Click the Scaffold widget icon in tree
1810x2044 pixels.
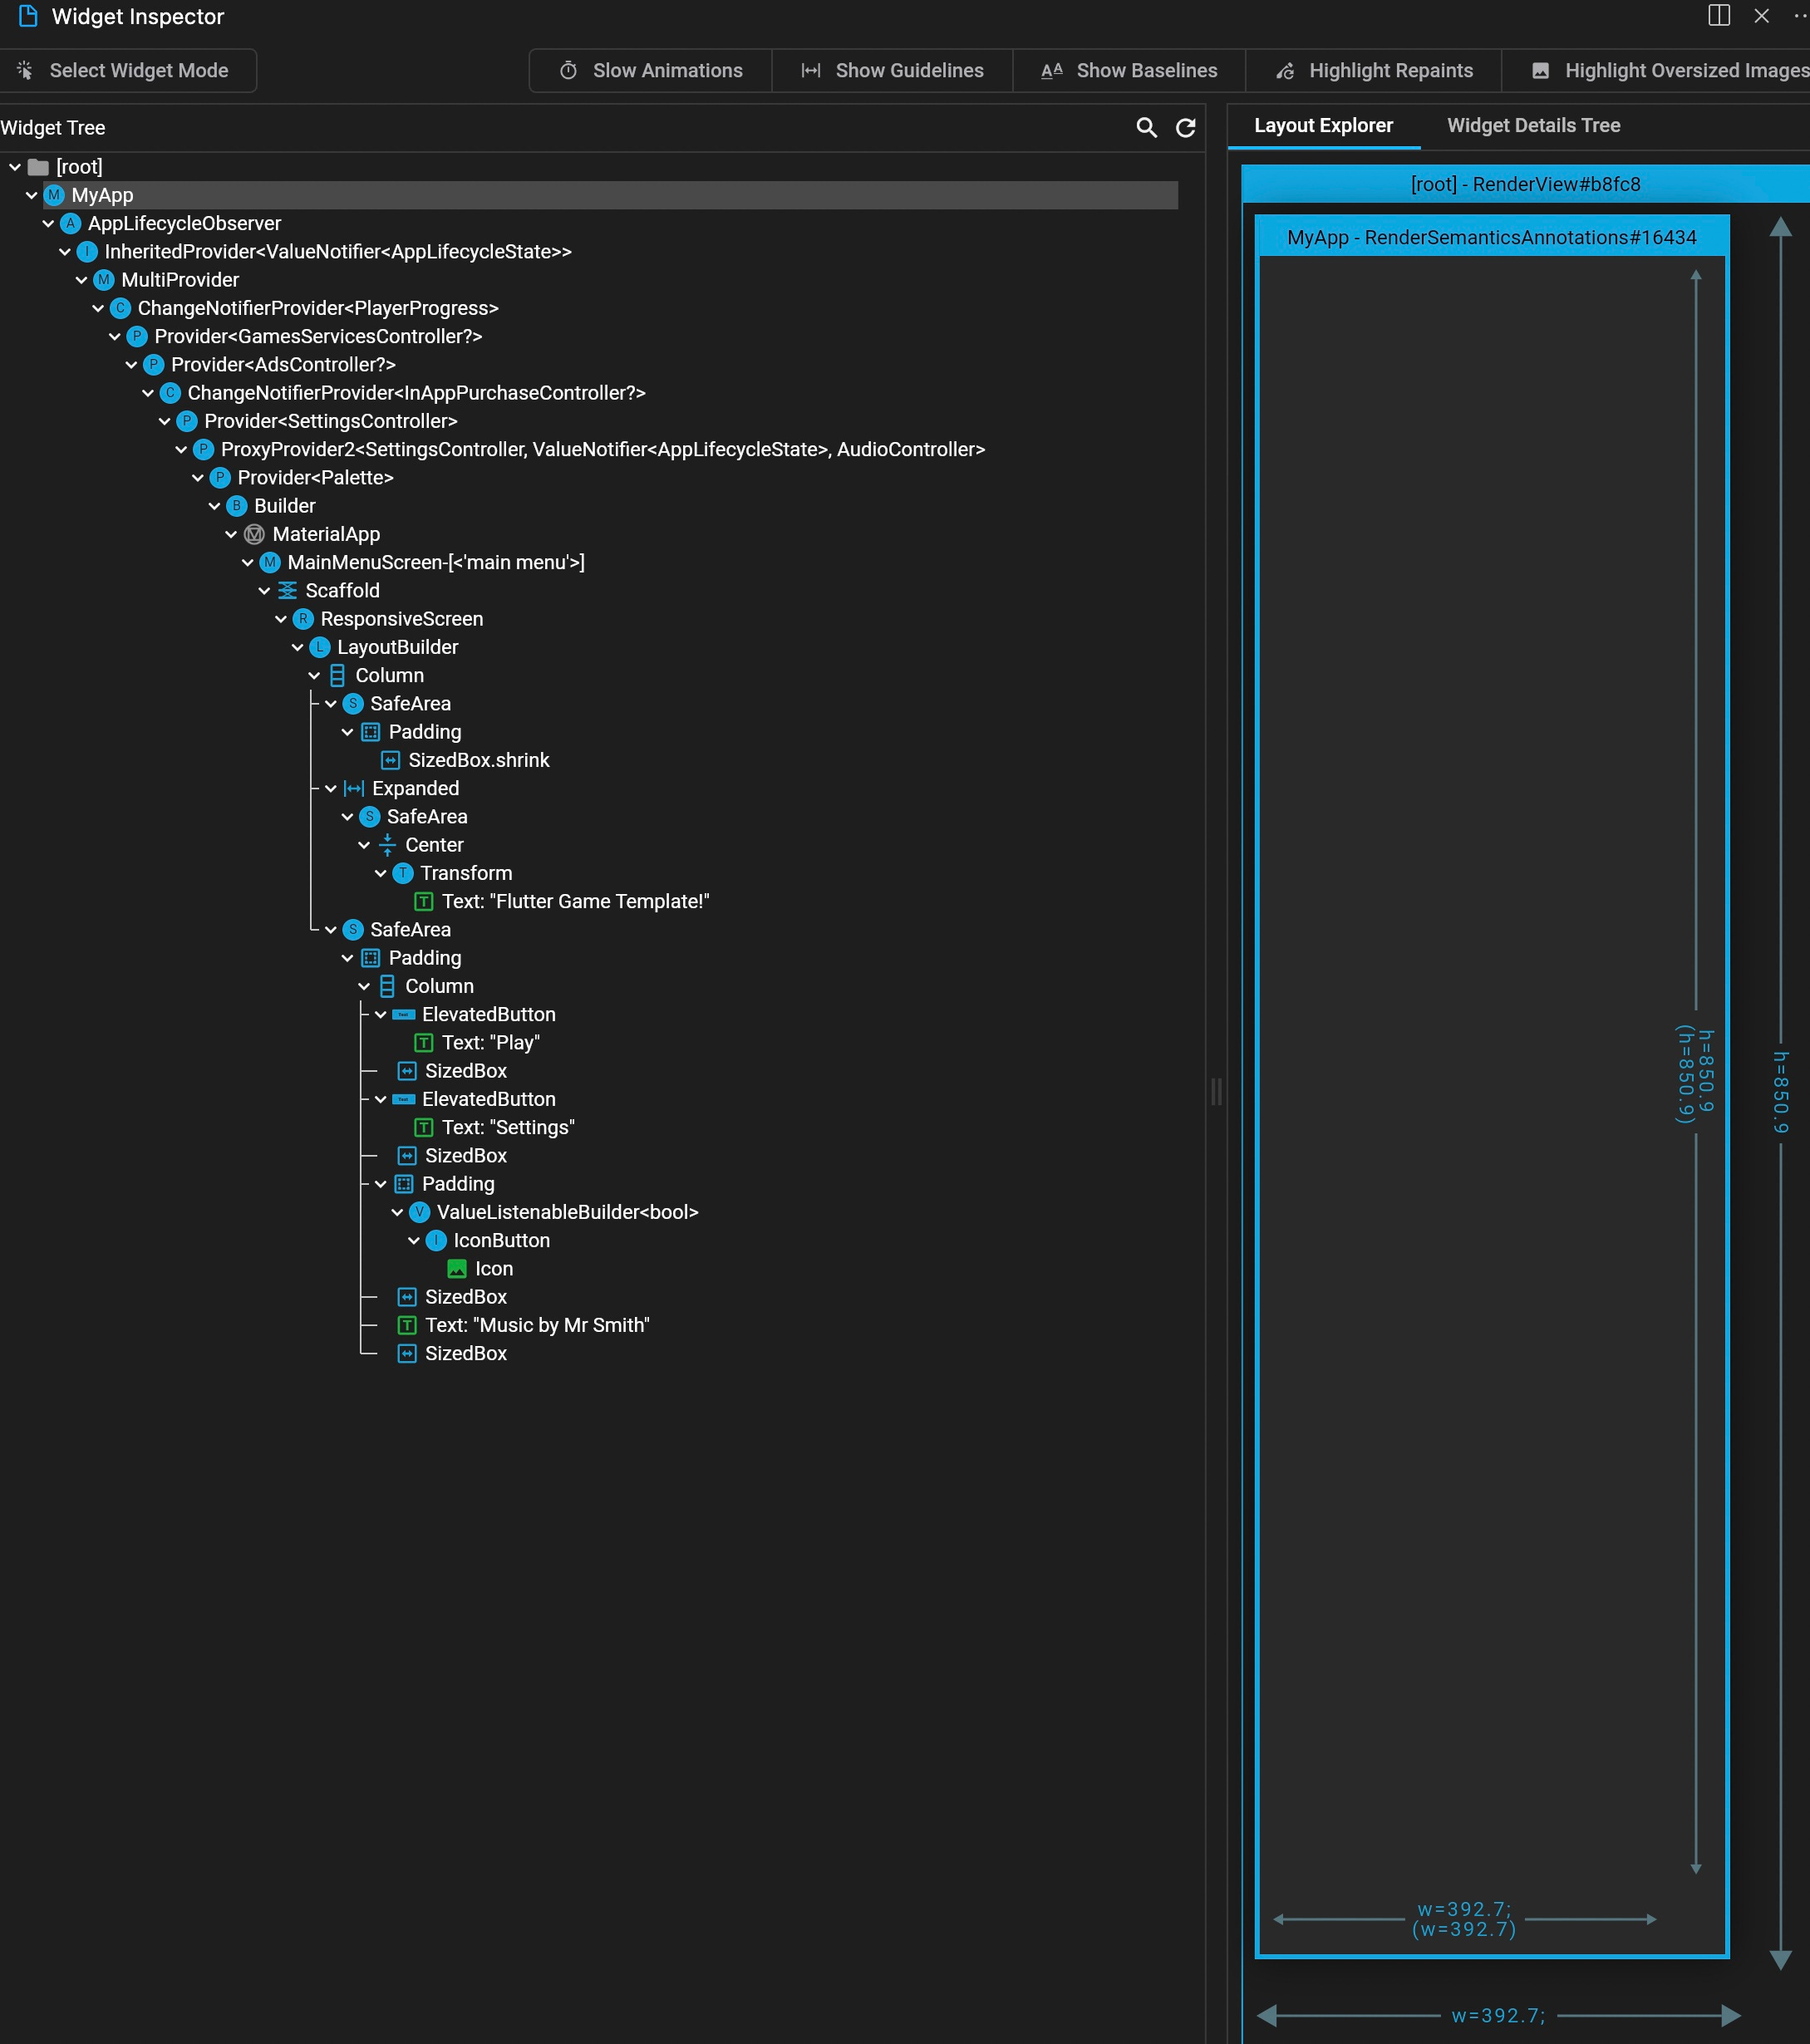coord(287,591)
